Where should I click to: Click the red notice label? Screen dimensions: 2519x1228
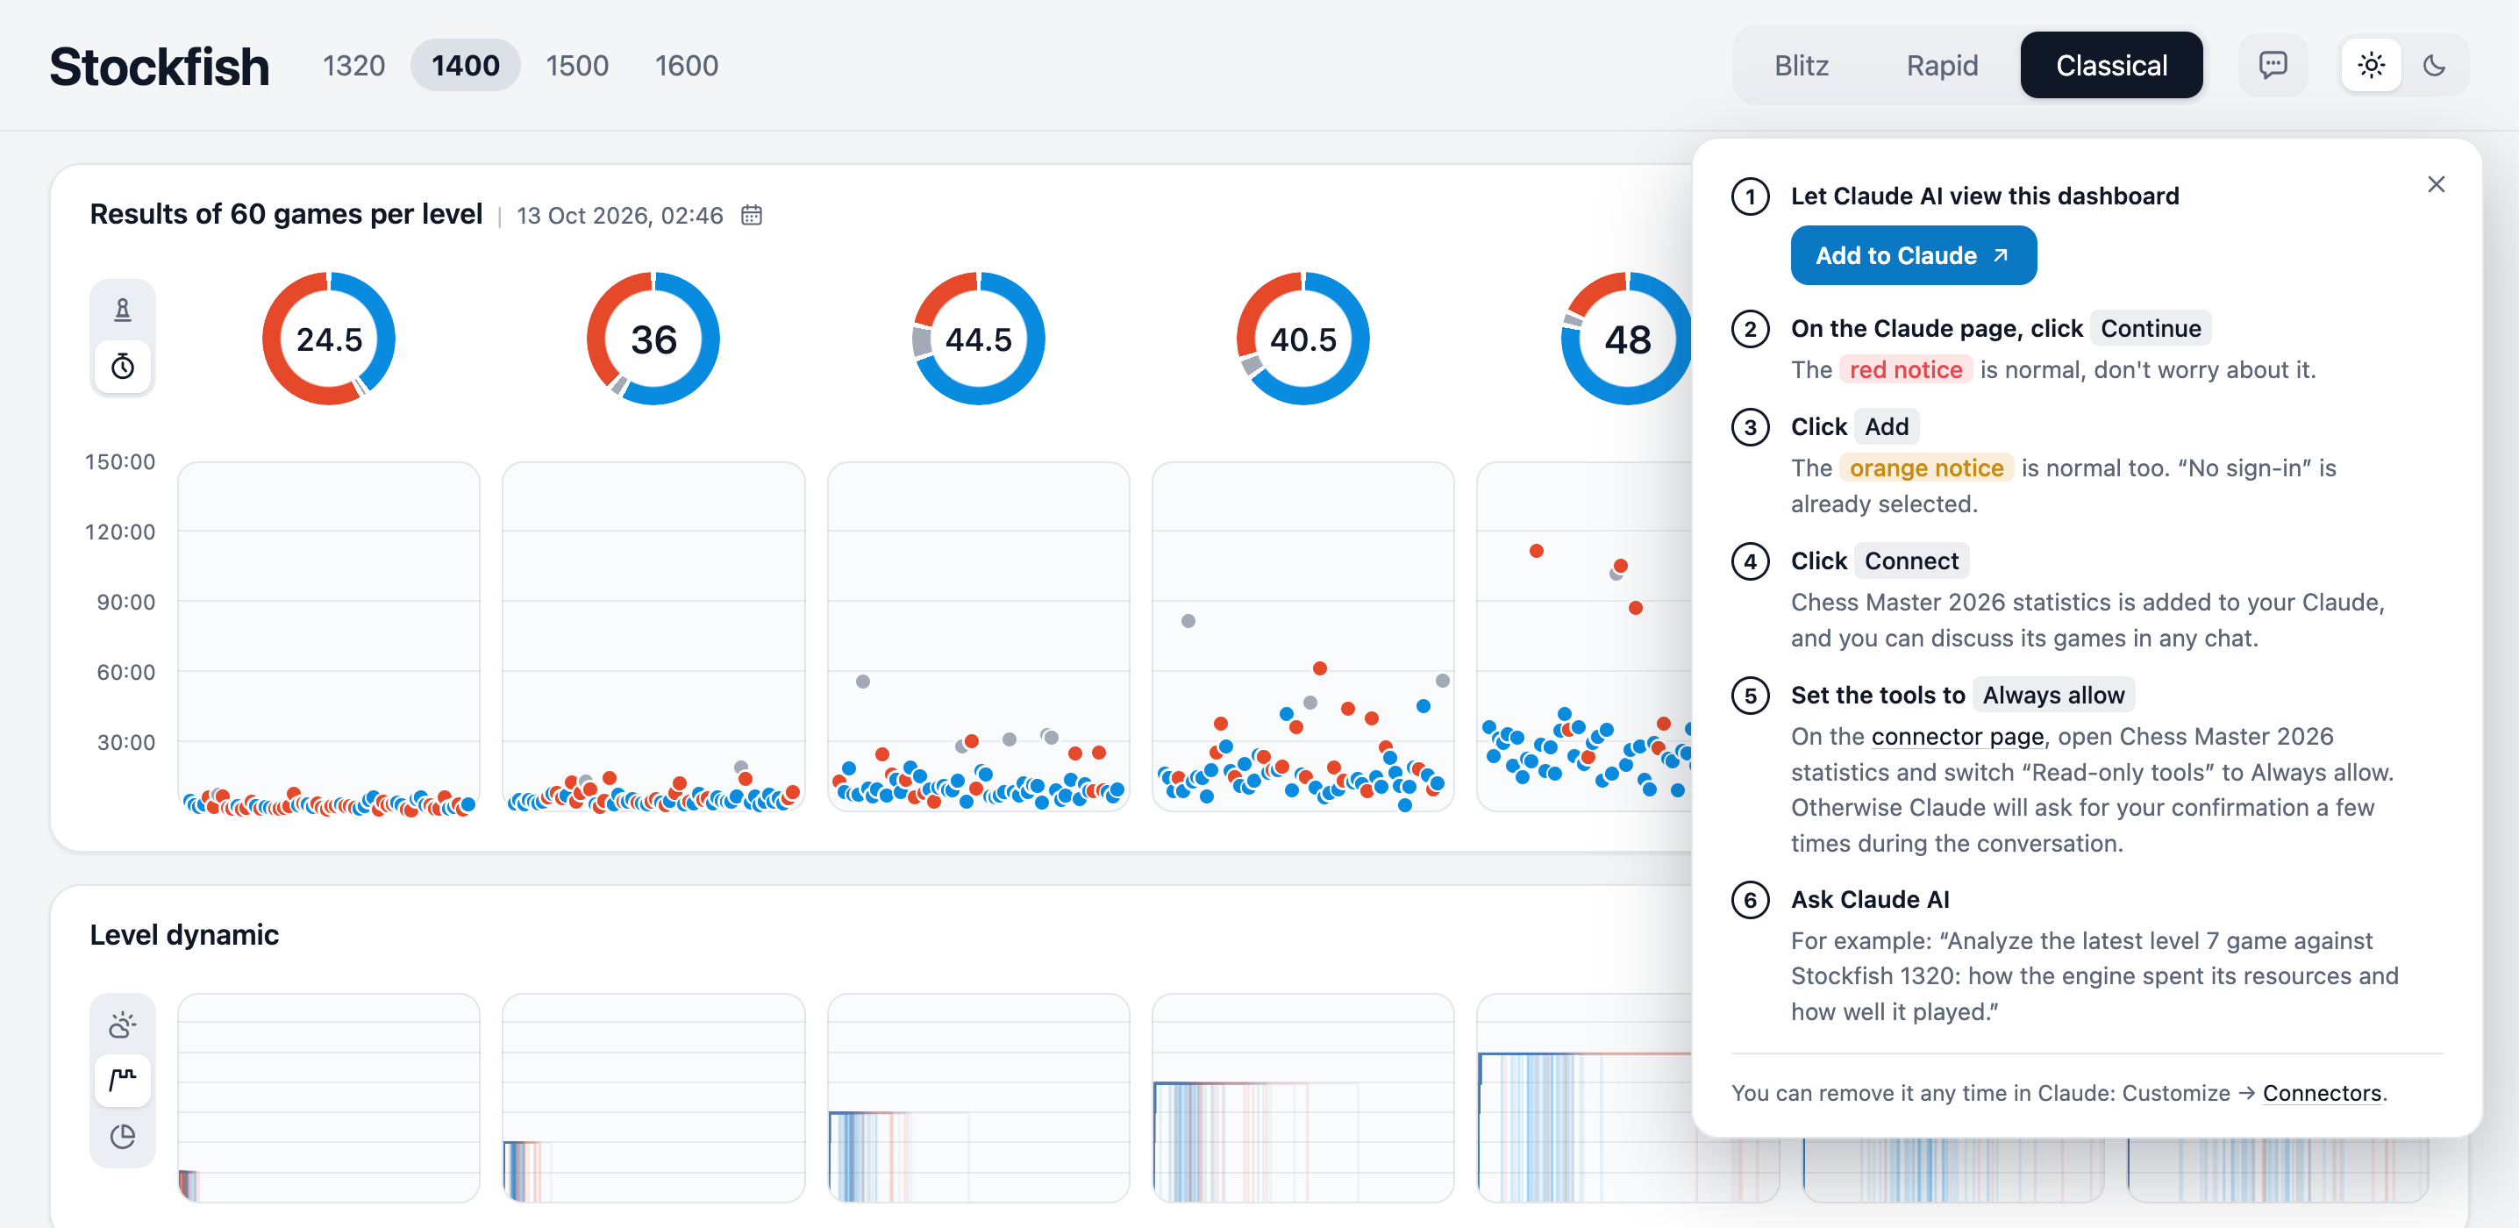tap(1905, 369)
